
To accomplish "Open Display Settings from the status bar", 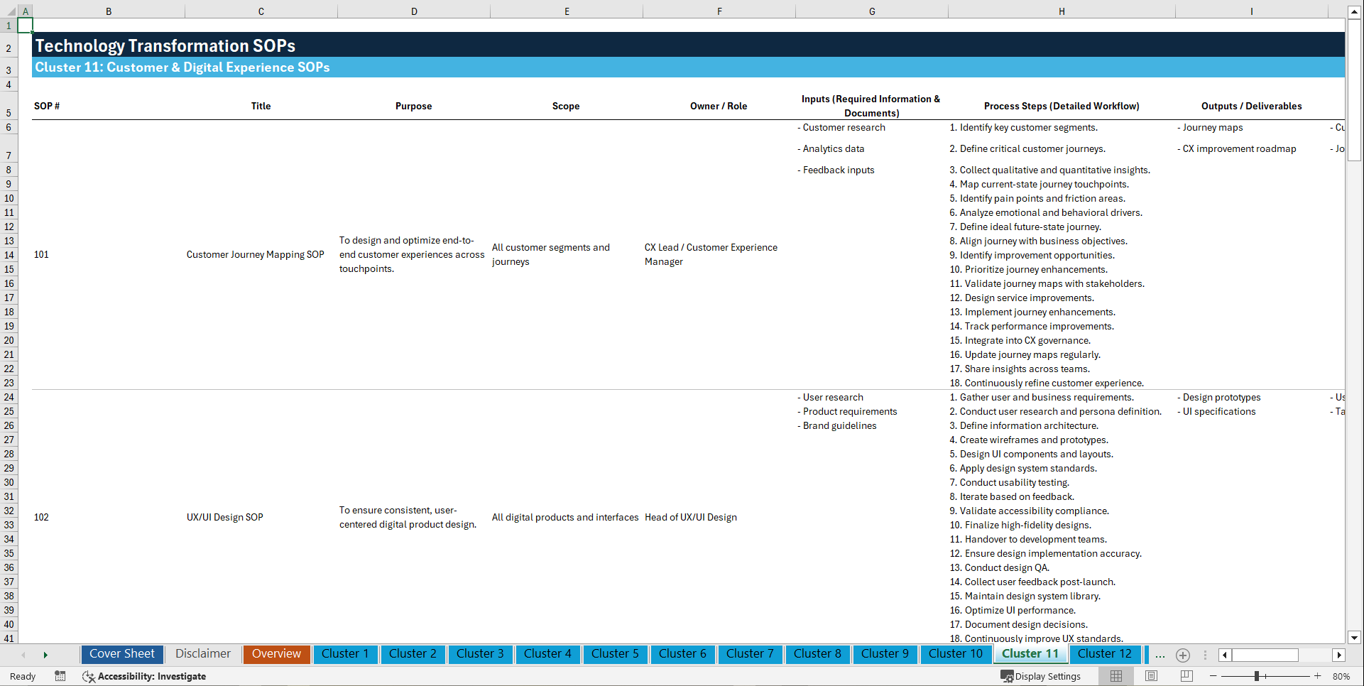I will (1041, 676).
